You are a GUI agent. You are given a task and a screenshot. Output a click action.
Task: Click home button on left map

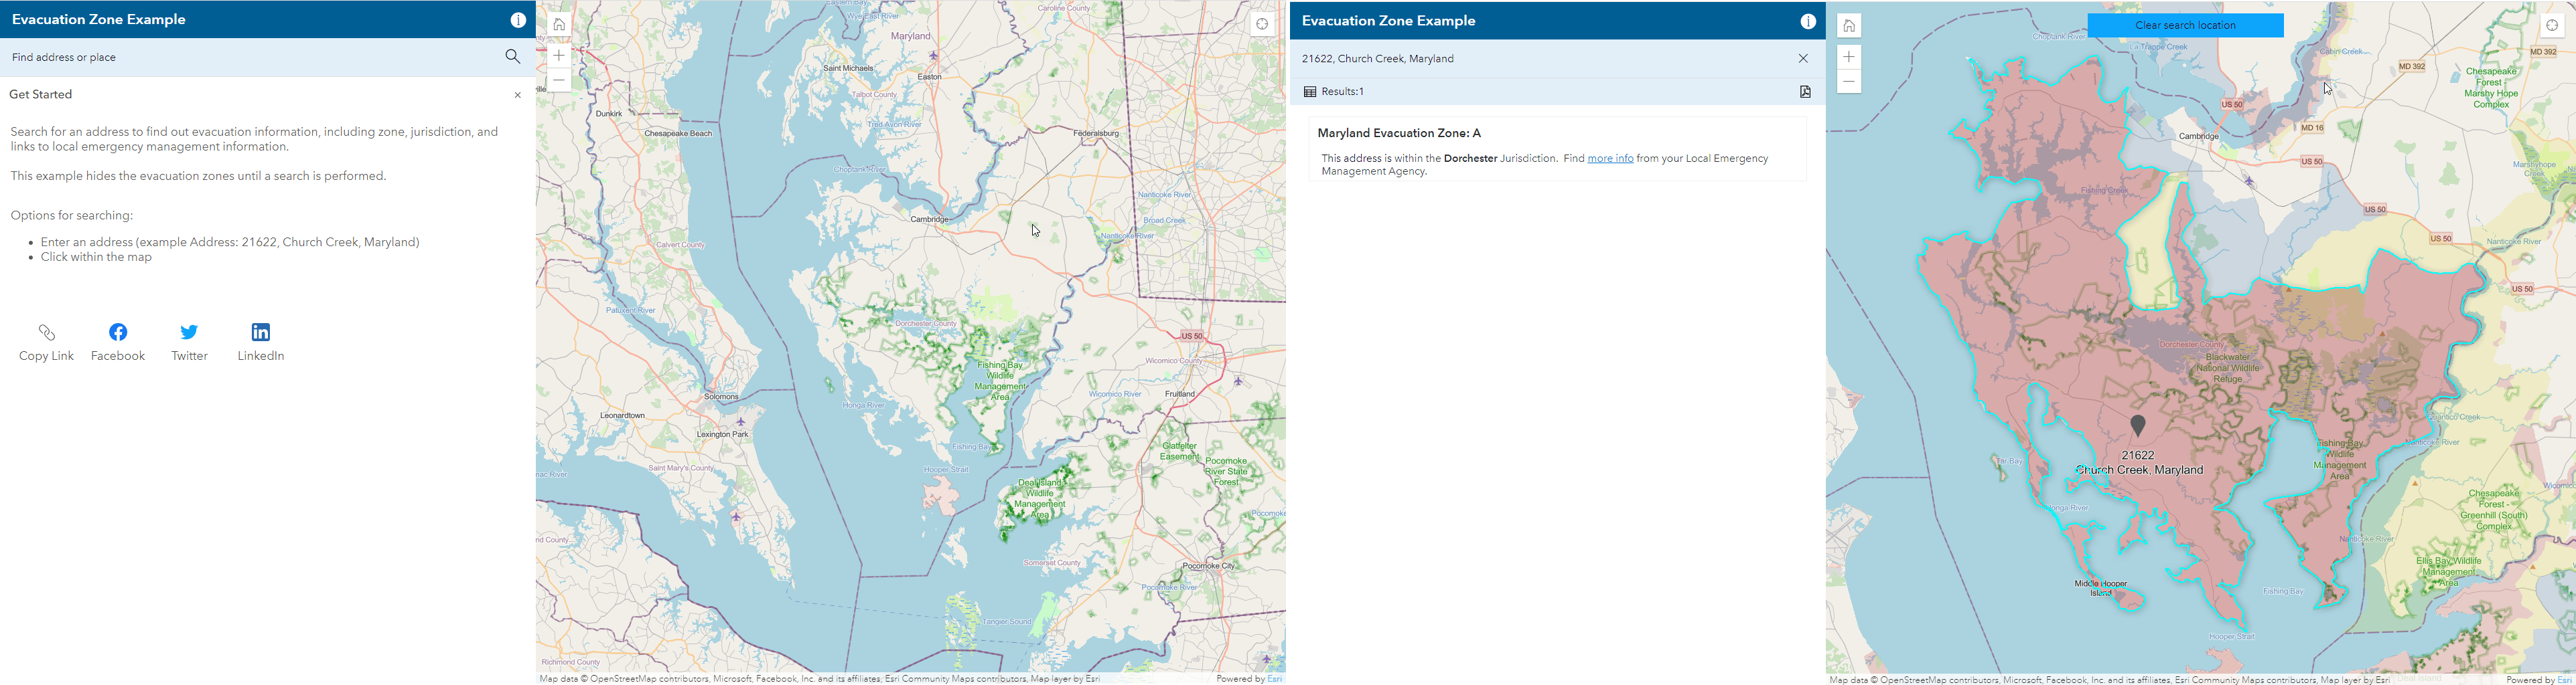coord(559,25)
